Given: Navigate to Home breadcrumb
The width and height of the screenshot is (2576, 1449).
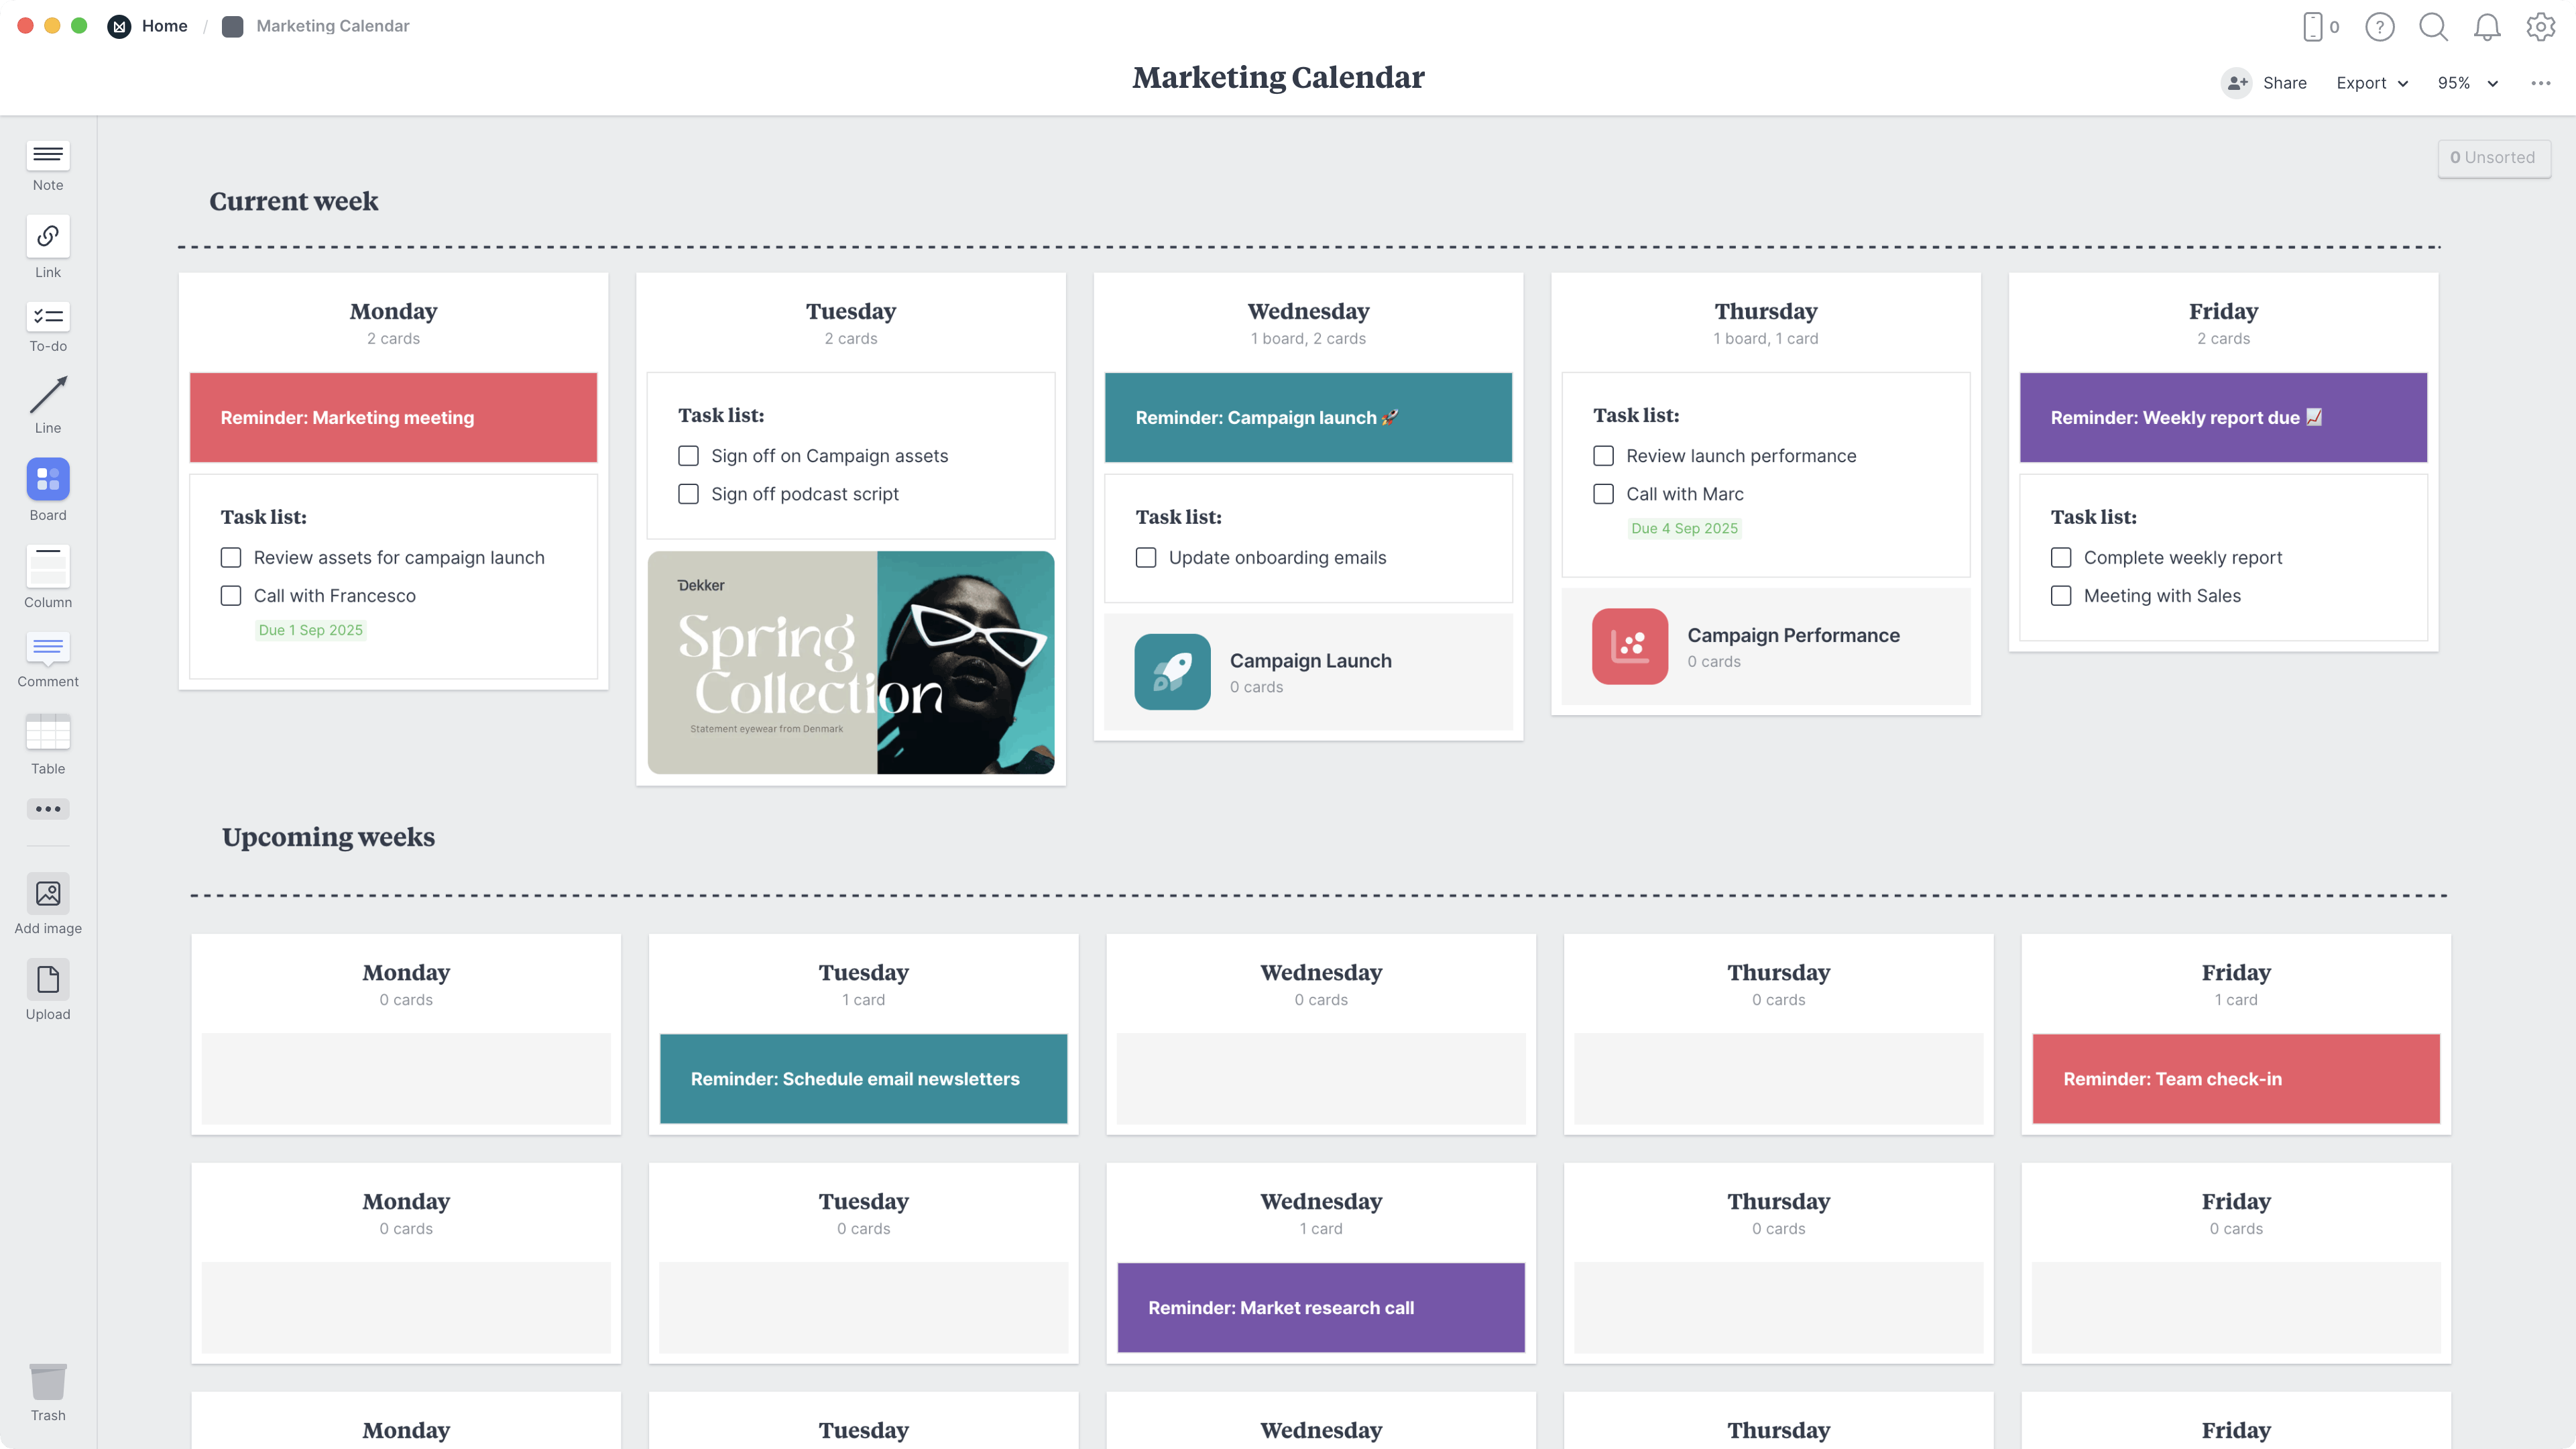Looking at the screenshot, I should [164, 26].
